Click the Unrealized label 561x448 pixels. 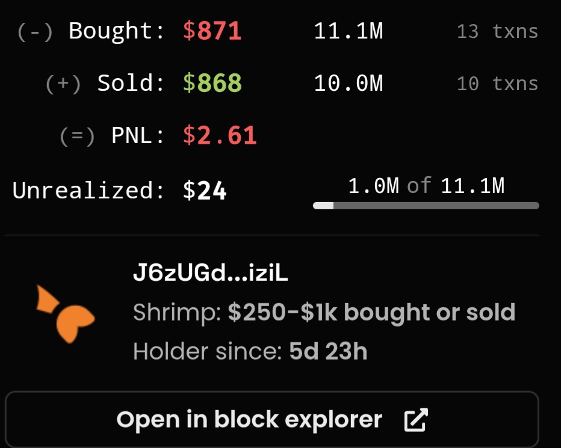pyautogui.click(x=88, y=190)
